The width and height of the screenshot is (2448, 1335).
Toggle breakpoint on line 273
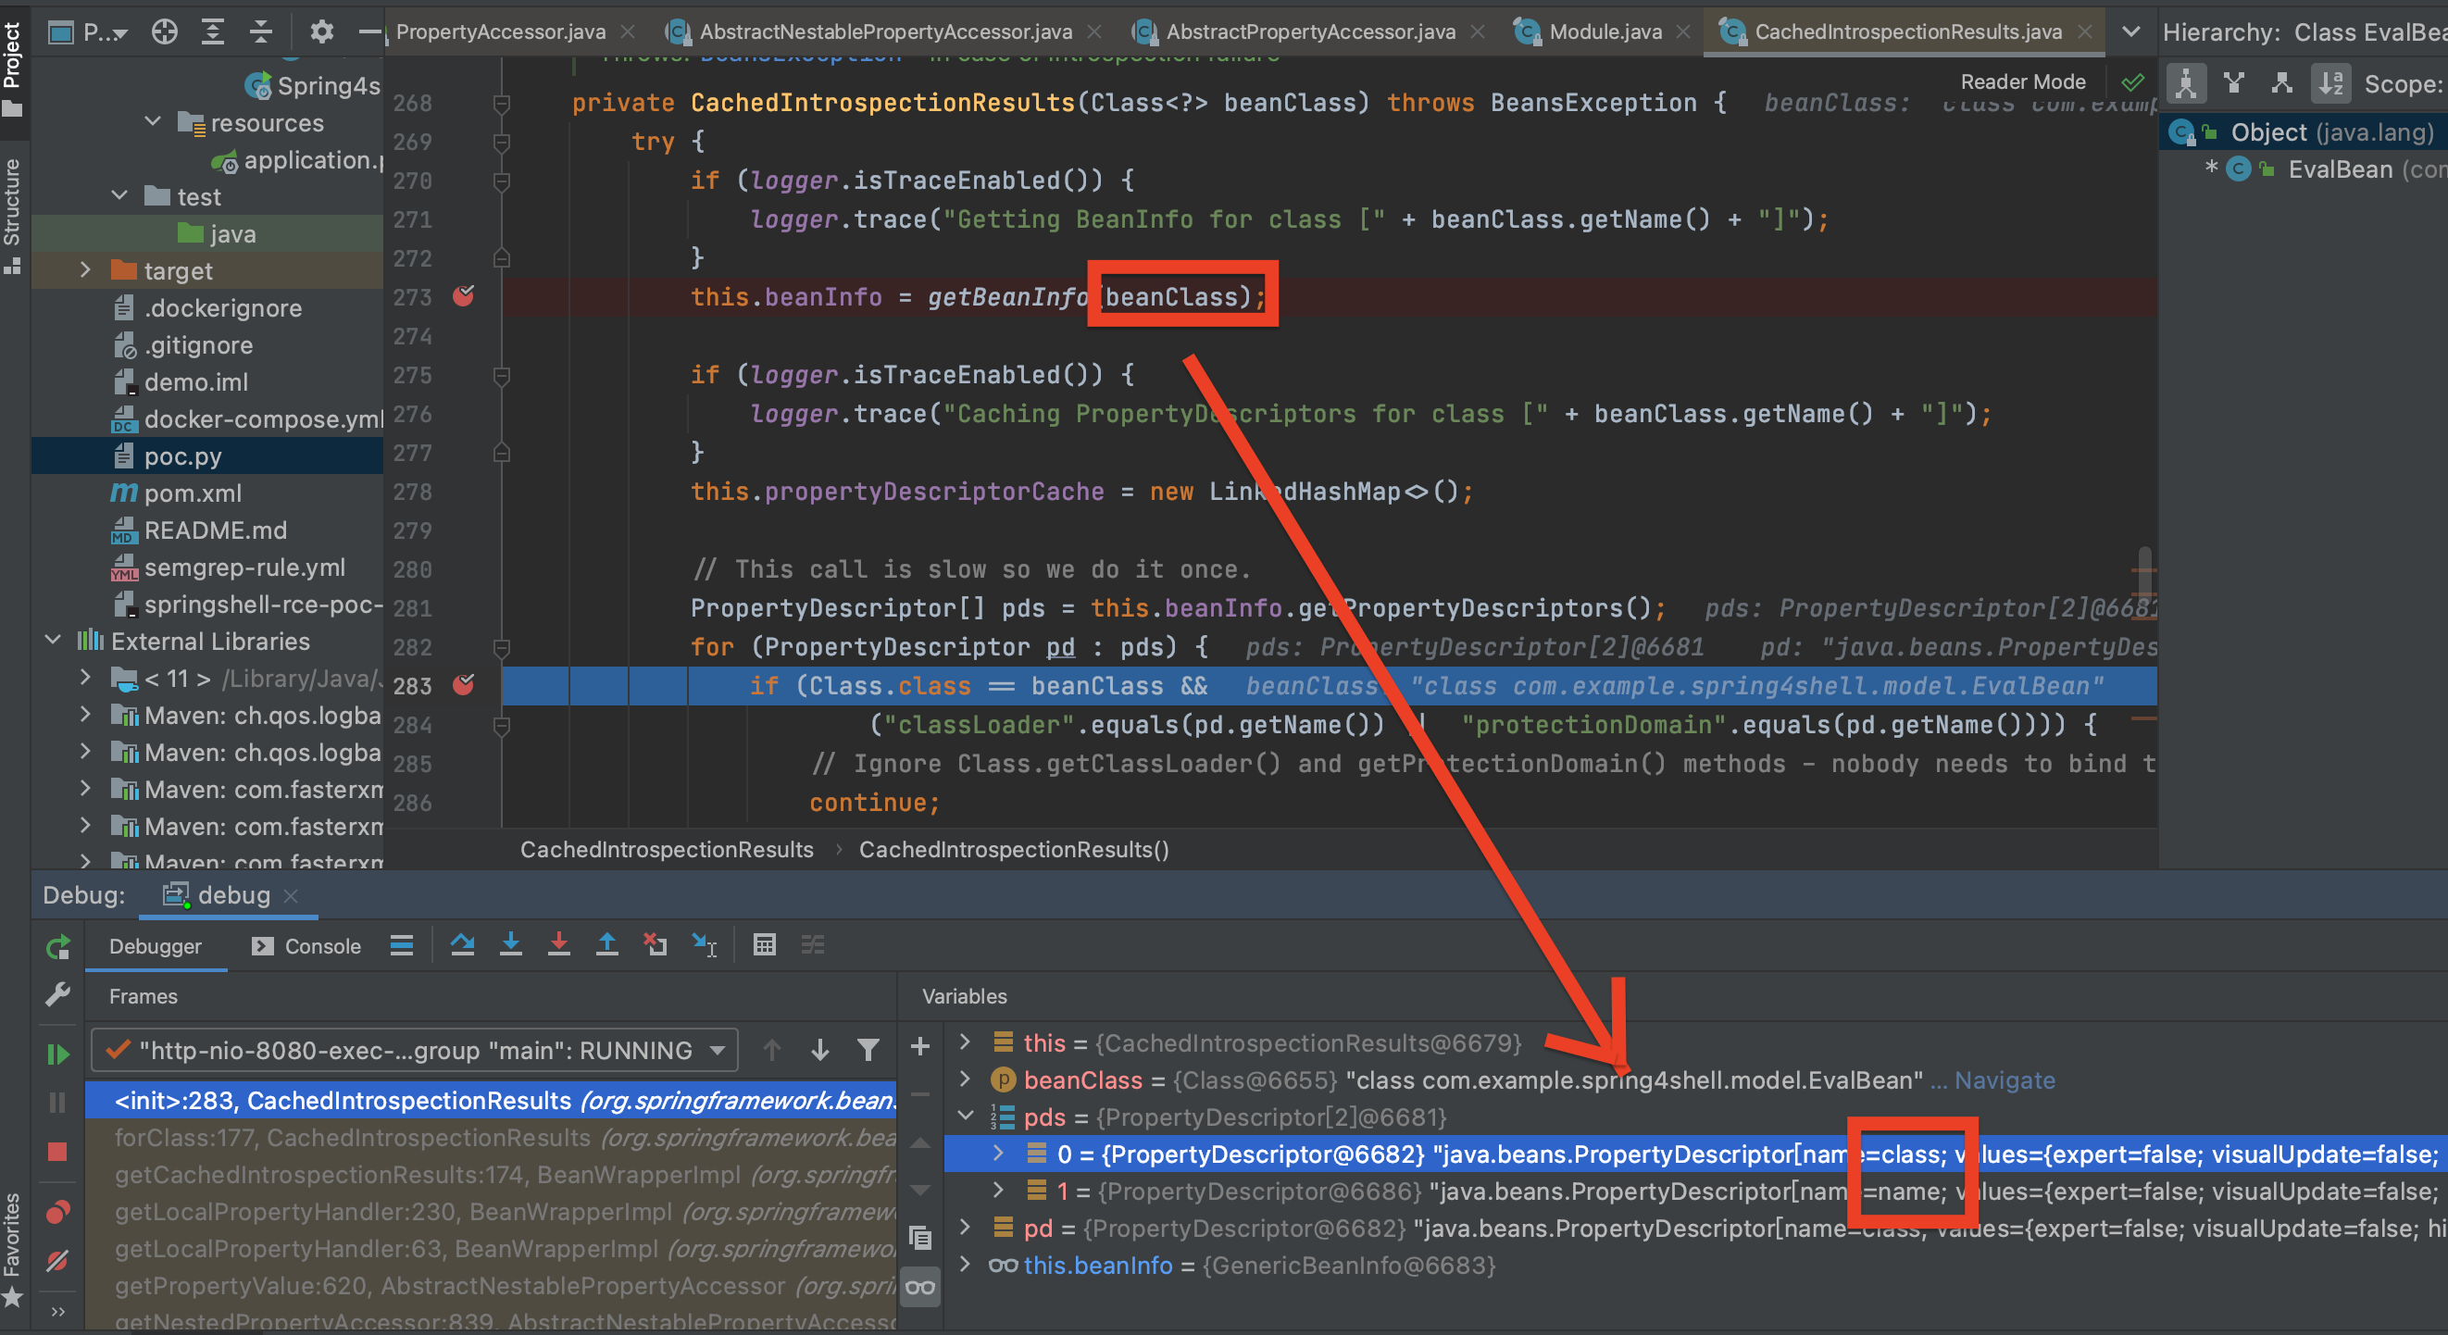tap(463, 296)
